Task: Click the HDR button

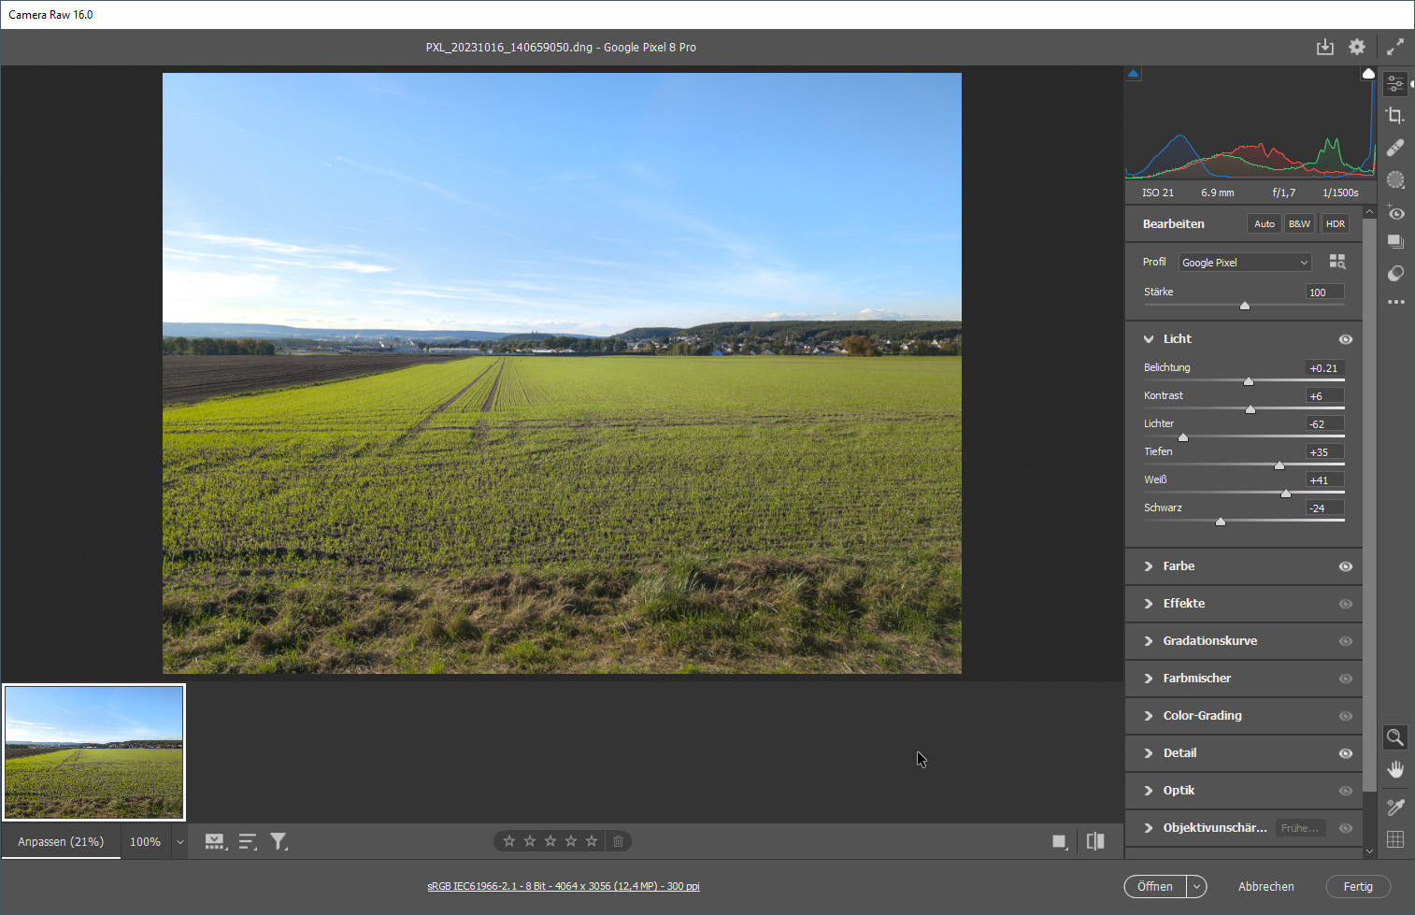Action: pyautogui.click(x=1335, y=224)
